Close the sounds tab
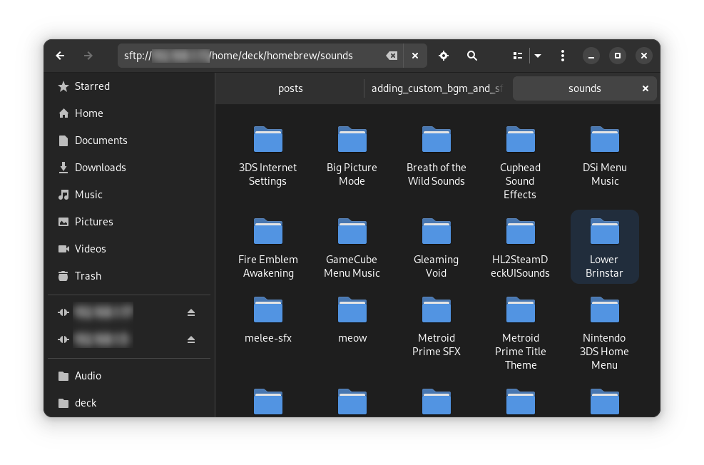This screenshot has width=704, height=465. tap(646, 88)
